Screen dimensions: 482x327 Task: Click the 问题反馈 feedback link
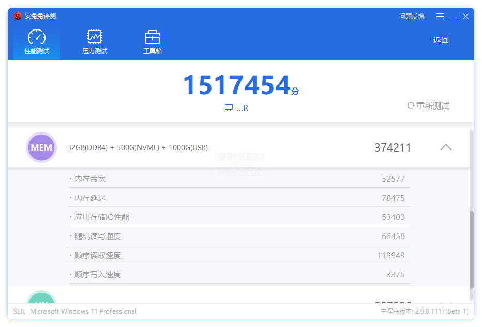412,17
